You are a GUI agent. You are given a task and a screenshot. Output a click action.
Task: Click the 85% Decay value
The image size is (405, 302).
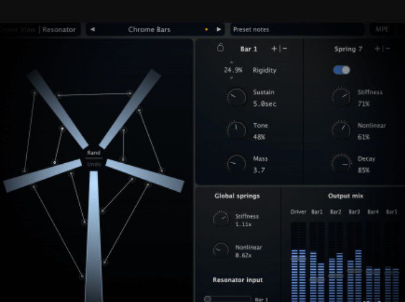point(364,170)
